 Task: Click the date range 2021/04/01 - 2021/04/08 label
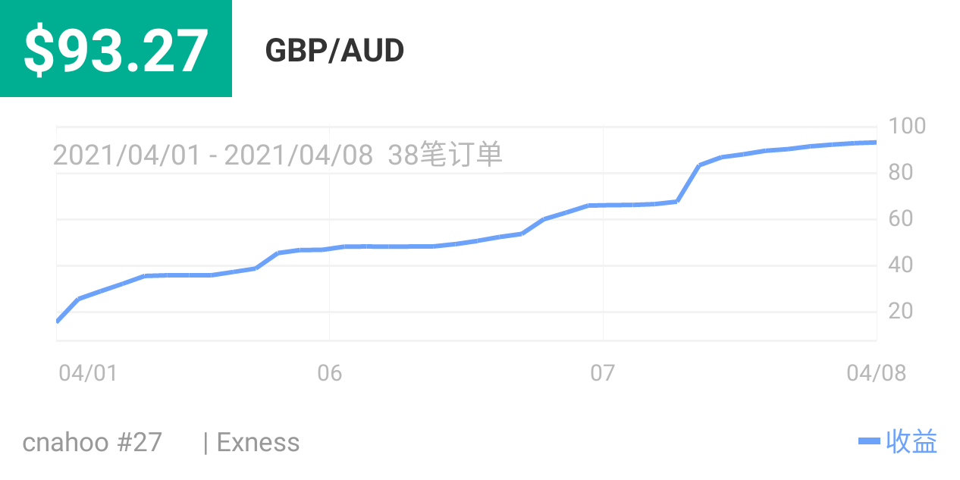coord(213,155)
